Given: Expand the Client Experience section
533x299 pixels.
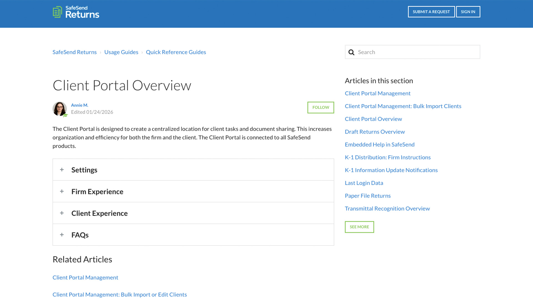Looking at the screenshot, I should pyautogui.click(x=99, y=213).
